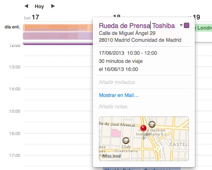The width and height of the screenshot is (212, 170).
Task: Click the red location pin on the map
Action: pos(143,128)
